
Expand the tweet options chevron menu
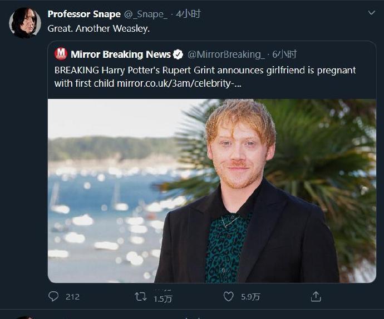(372, 13)
